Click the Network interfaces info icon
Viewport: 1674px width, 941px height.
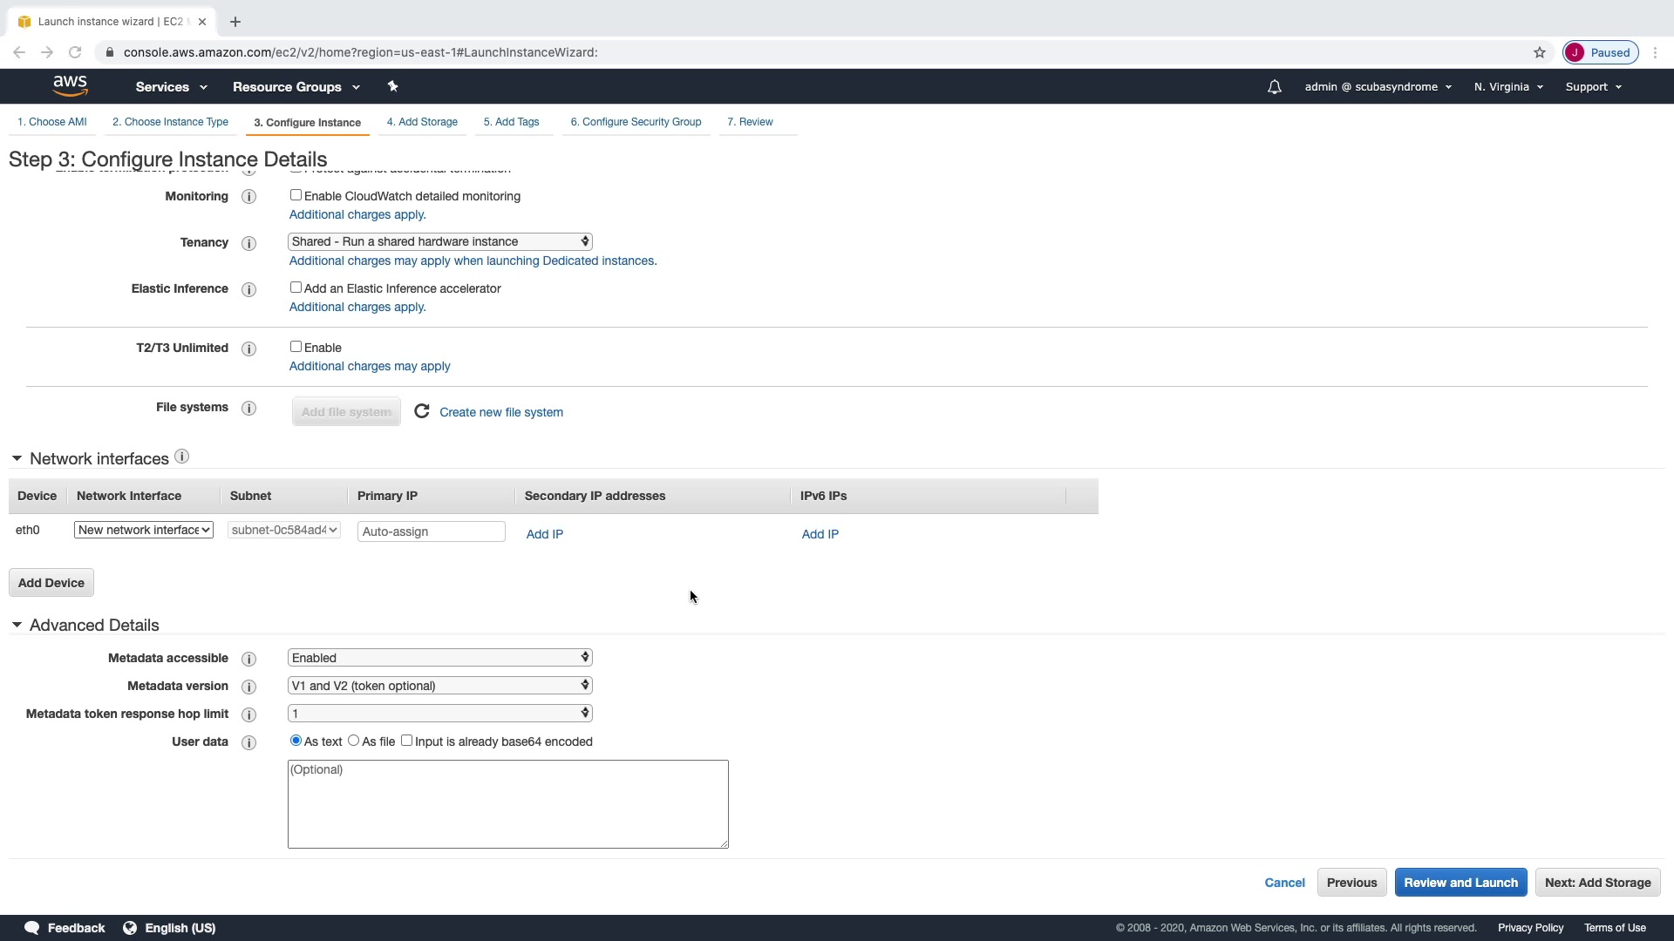181,457
